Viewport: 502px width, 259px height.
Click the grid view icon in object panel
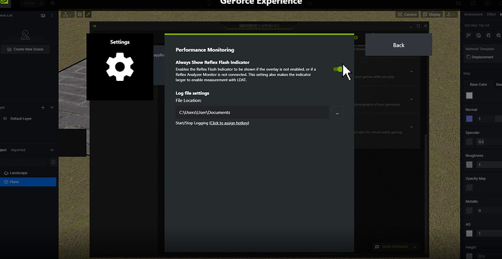point(53,162)
